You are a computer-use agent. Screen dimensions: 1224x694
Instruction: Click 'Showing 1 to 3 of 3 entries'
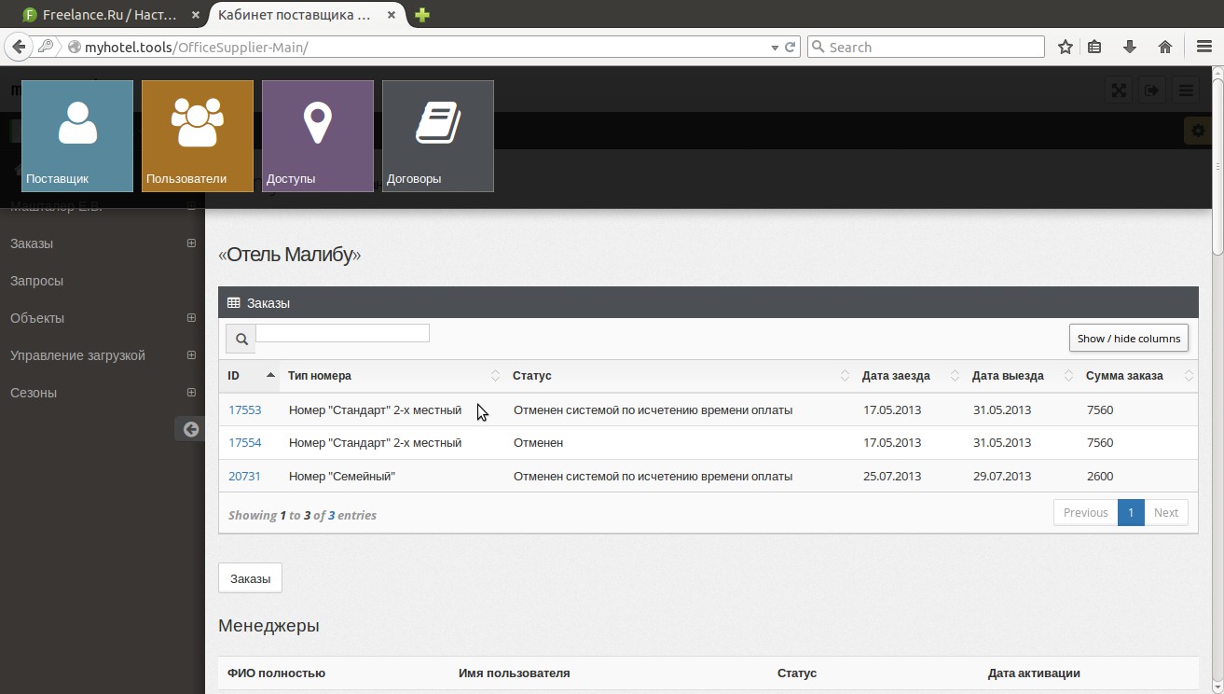[302, 515]
